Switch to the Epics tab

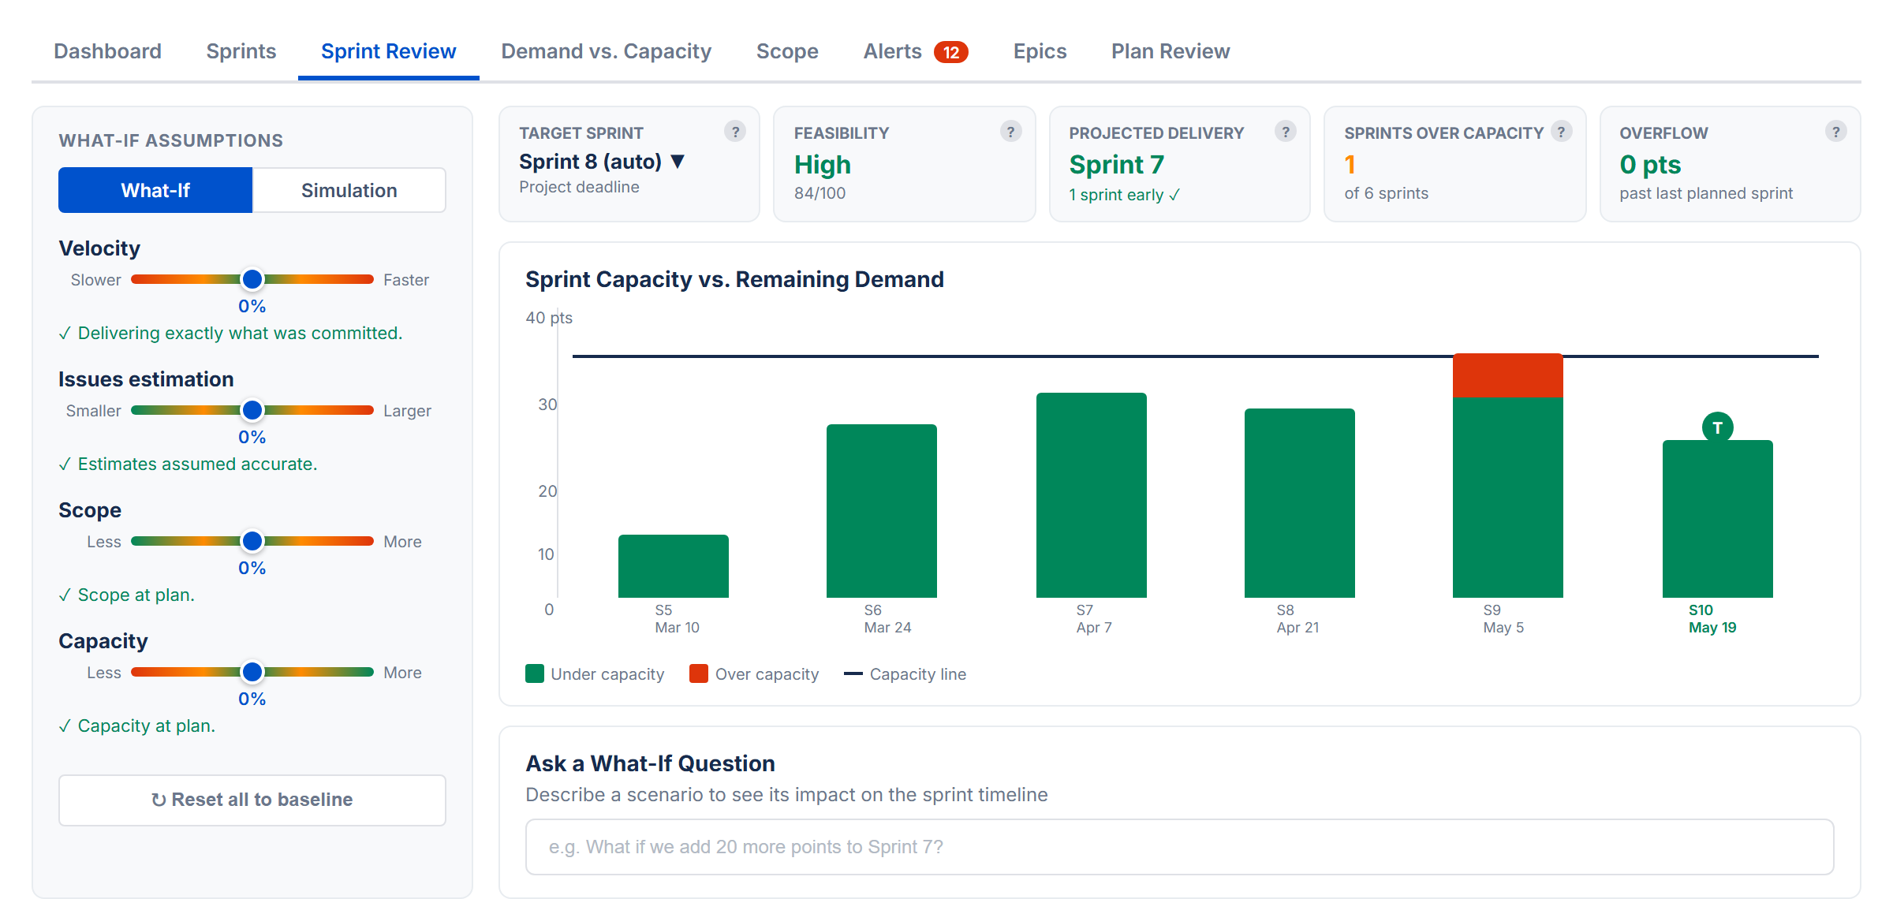tap(1039, 50)
